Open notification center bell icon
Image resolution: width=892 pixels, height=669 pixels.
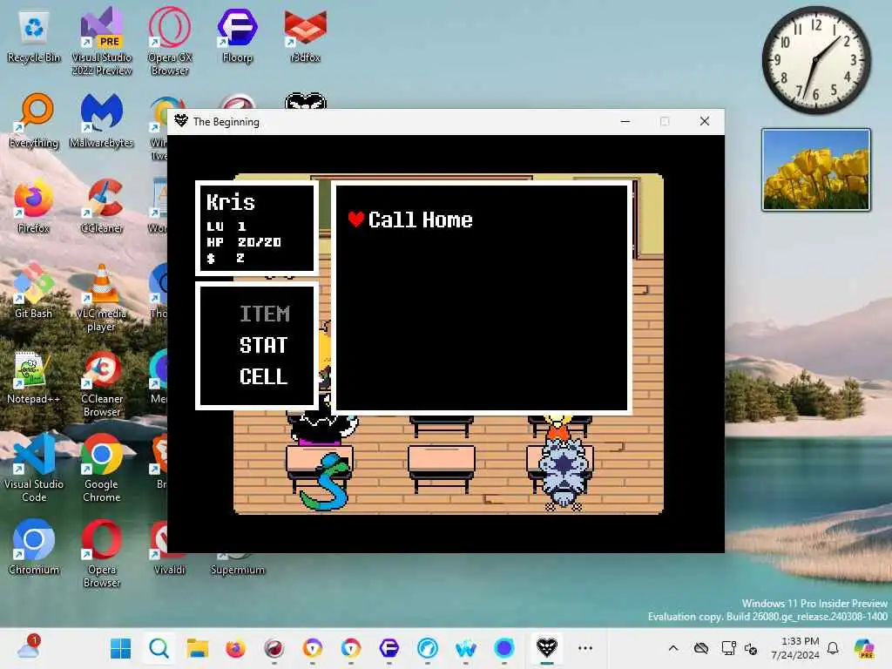(833, 648)
